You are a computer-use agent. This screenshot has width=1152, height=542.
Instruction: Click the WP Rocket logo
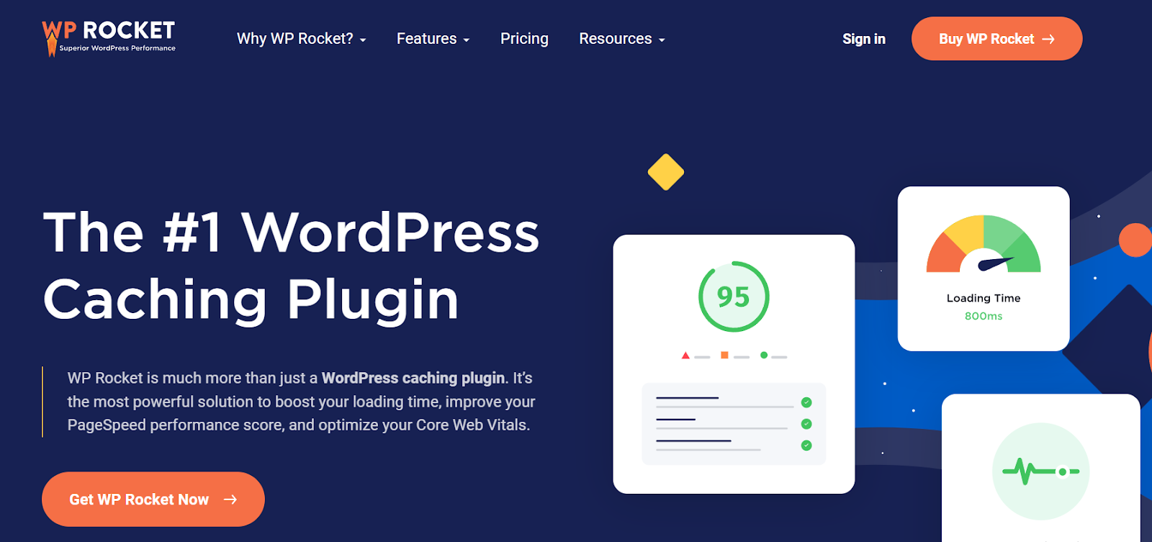click(109, 38)
